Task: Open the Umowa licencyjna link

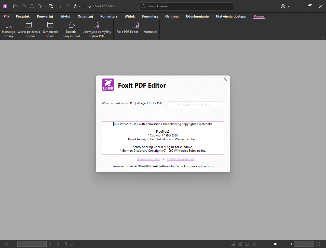Action: tap(148, 159)
